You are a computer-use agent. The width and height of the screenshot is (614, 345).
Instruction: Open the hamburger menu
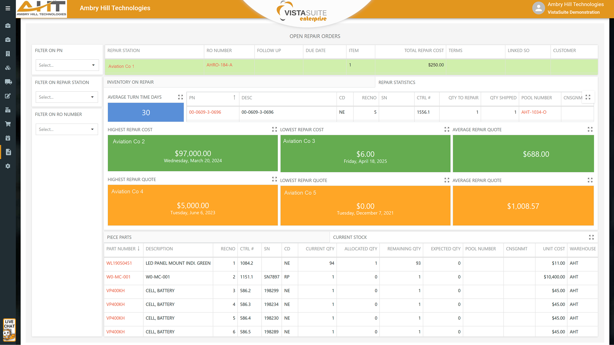8,8
